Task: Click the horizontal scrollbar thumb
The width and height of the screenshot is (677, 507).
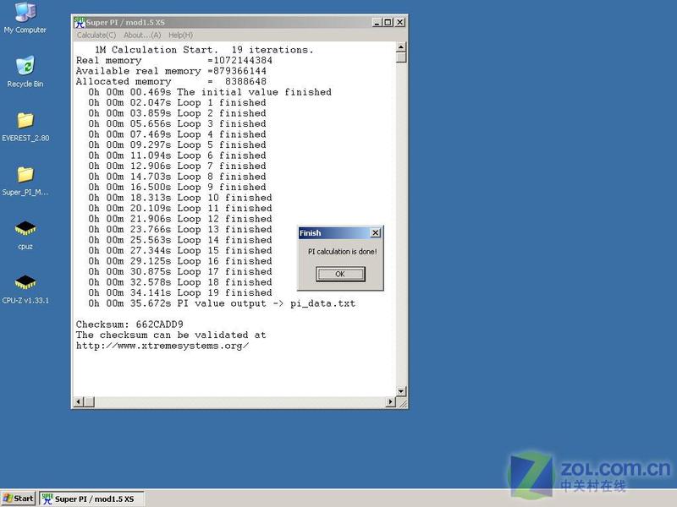Action: [x=89, y=402]
